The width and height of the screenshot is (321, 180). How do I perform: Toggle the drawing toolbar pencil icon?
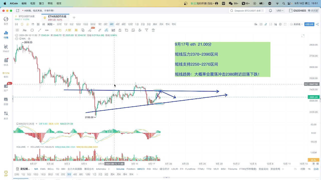(x=266, y=24)
